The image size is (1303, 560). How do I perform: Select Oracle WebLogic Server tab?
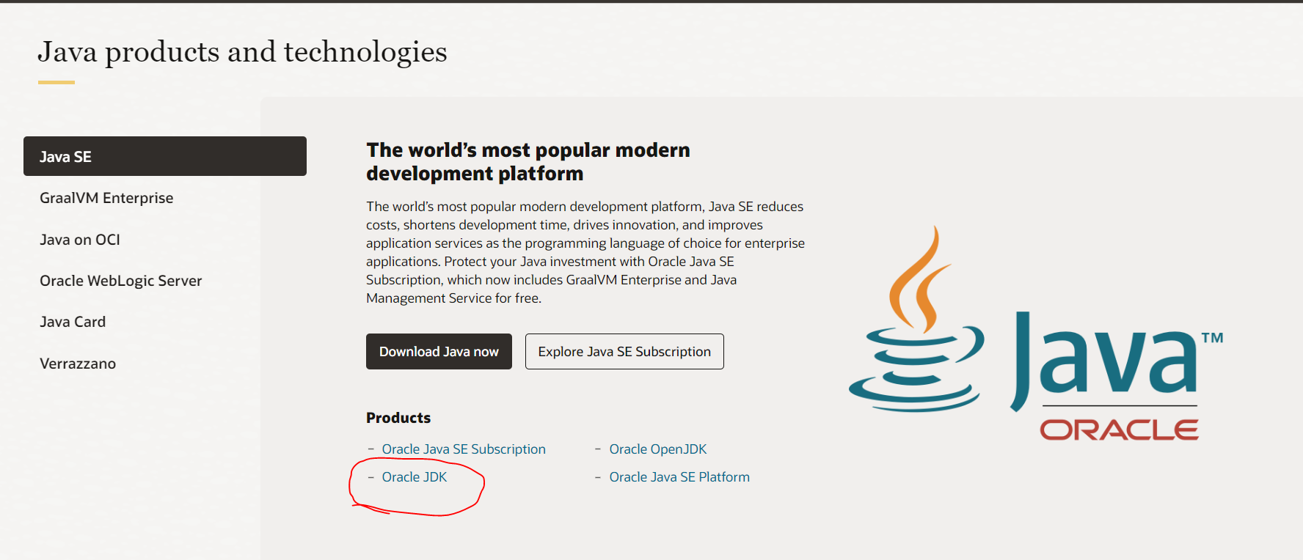coord(121,281)
